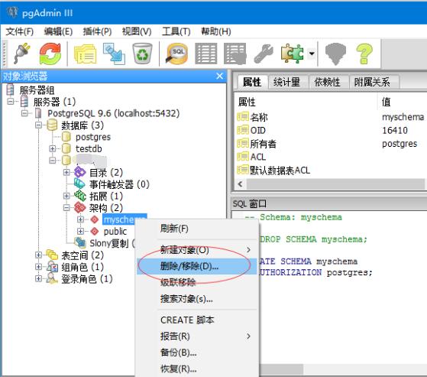Click the maintenance wrench icon
Screen dimensions: 427x377
click(x=264, y=54)
